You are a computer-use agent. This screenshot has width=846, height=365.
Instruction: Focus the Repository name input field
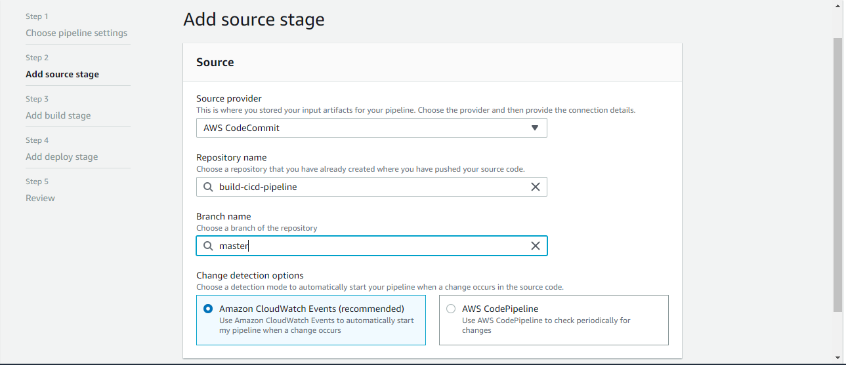pyautogui.click(x=371, y=187)
